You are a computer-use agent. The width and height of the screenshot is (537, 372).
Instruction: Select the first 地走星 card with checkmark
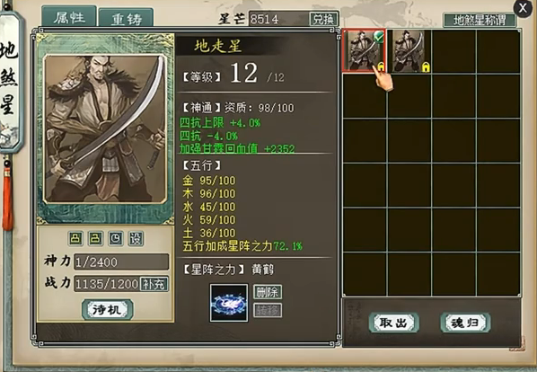pos(364,50)
